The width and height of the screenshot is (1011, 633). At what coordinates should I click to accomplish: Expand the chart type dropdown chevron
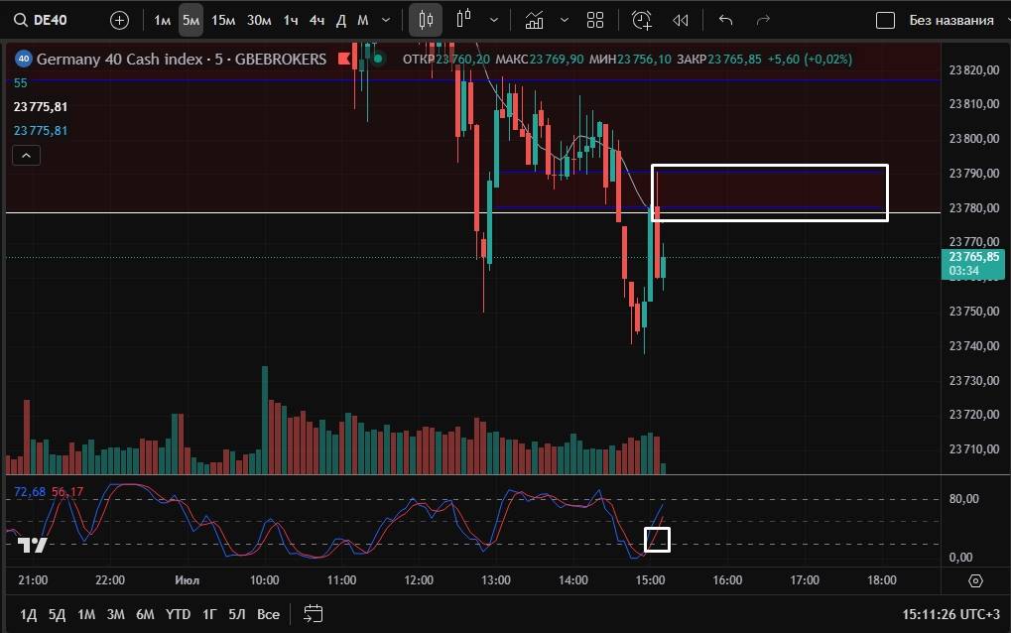click(494, 21)
